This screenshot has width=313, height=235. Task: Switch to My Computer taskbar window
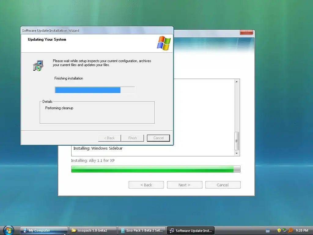[44, 230]
